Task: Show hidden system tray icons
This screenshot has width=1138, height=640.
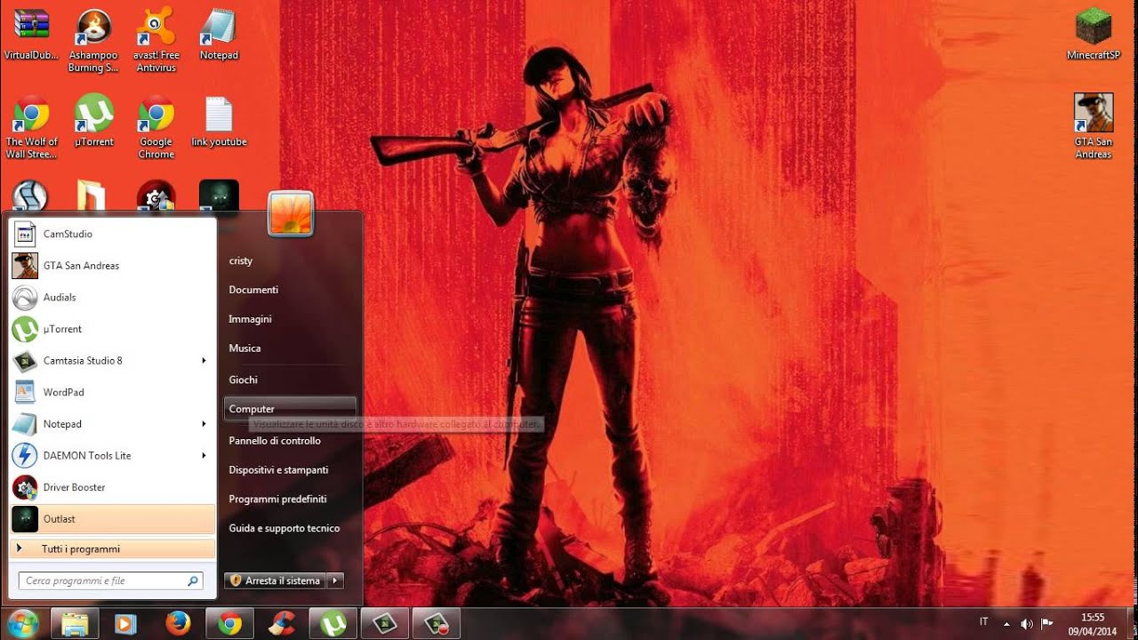Action: (1008, 624)
